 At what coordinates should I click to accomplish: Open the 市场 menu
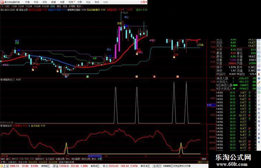click(x=36, y=2)
